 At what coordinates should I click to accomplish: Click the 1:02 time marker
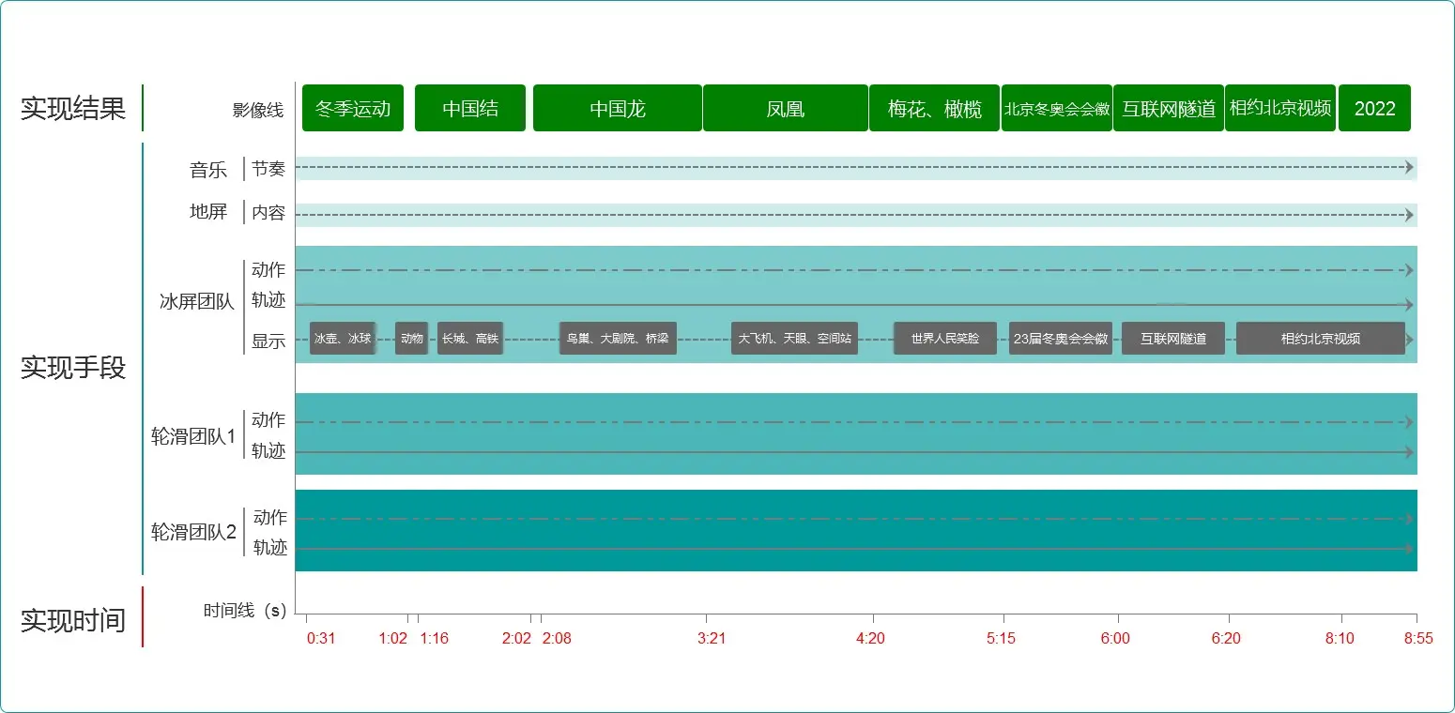coord(393,638)
